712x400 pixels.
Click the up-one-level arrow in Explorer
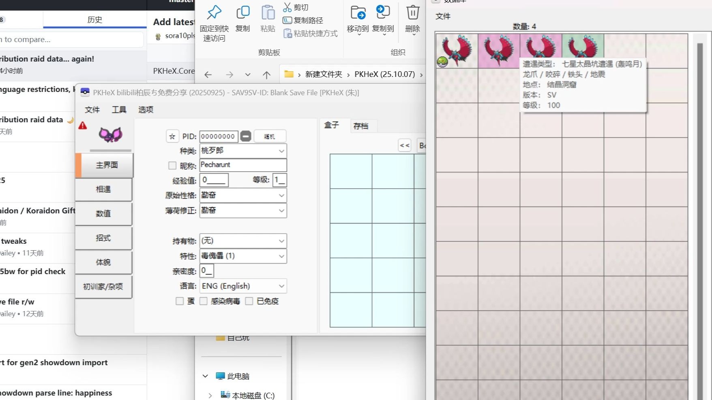click(266, 74)
